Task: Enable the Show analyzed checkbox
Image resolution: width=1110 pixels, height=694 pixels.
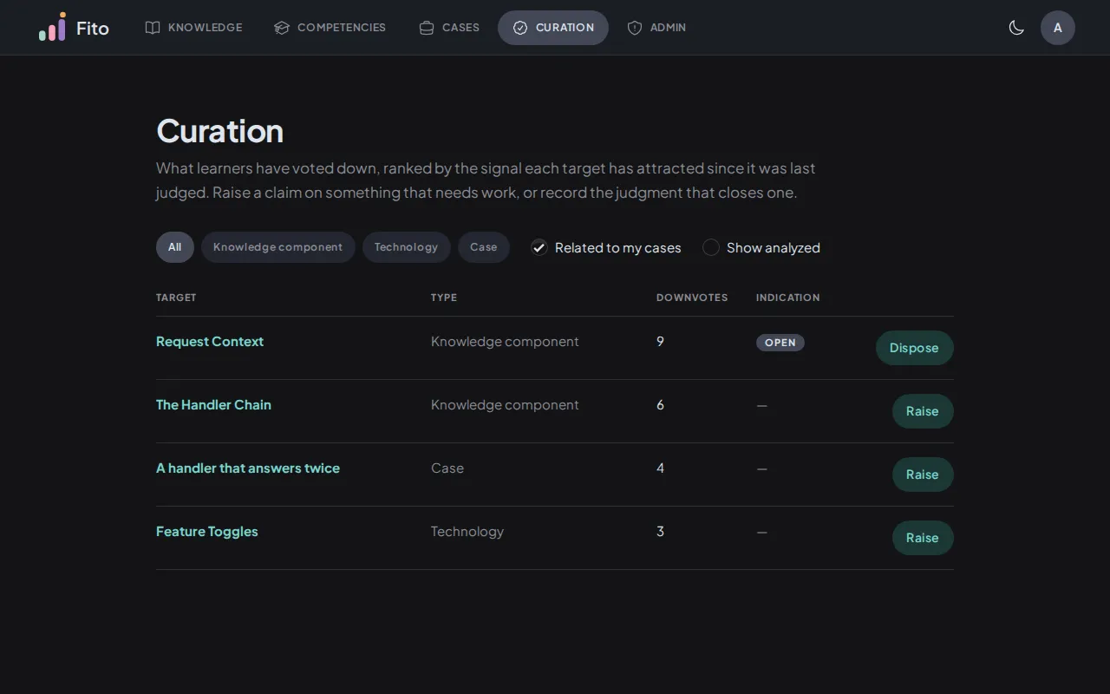Action: click(711, 247)
